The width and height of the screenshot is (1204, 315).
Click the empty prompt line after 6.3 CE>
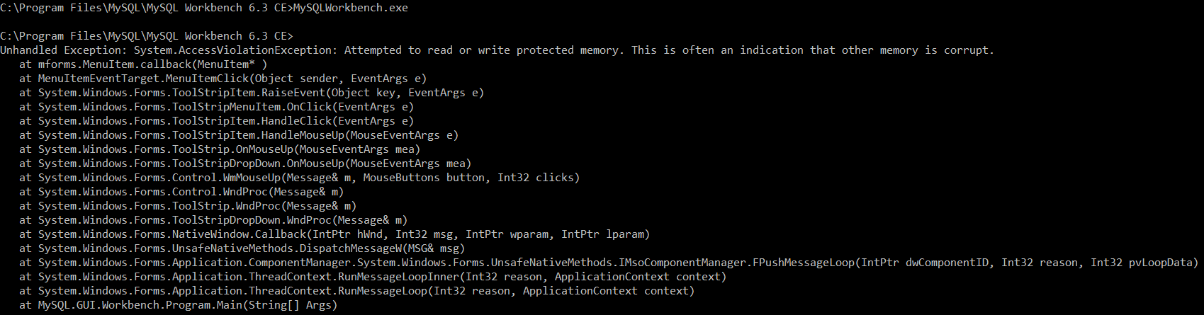point(147,36)
